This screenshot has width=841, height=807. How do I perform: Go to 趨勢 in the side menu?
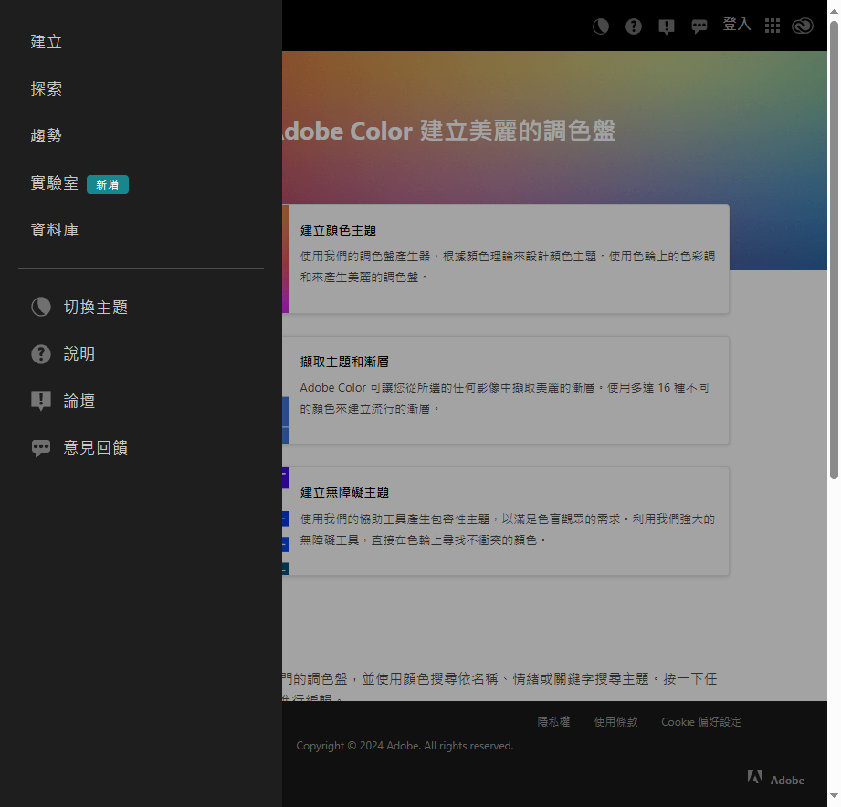[x=47, y=136]
